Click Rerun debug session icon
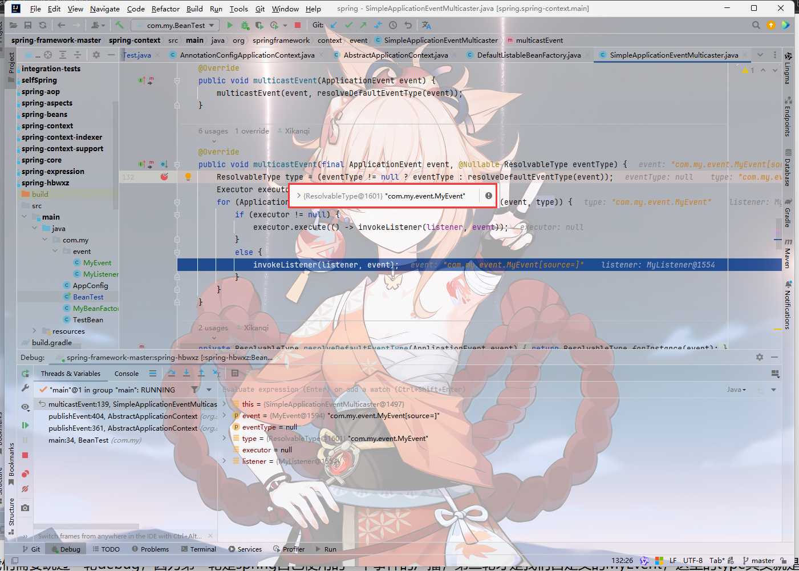 (25, 373)
